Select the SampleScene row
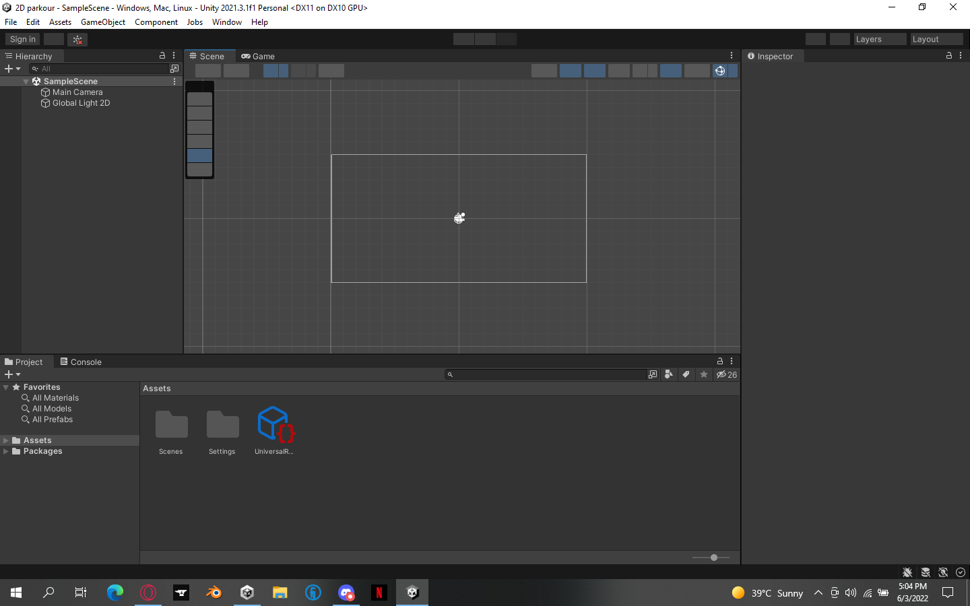 point(91,81)
